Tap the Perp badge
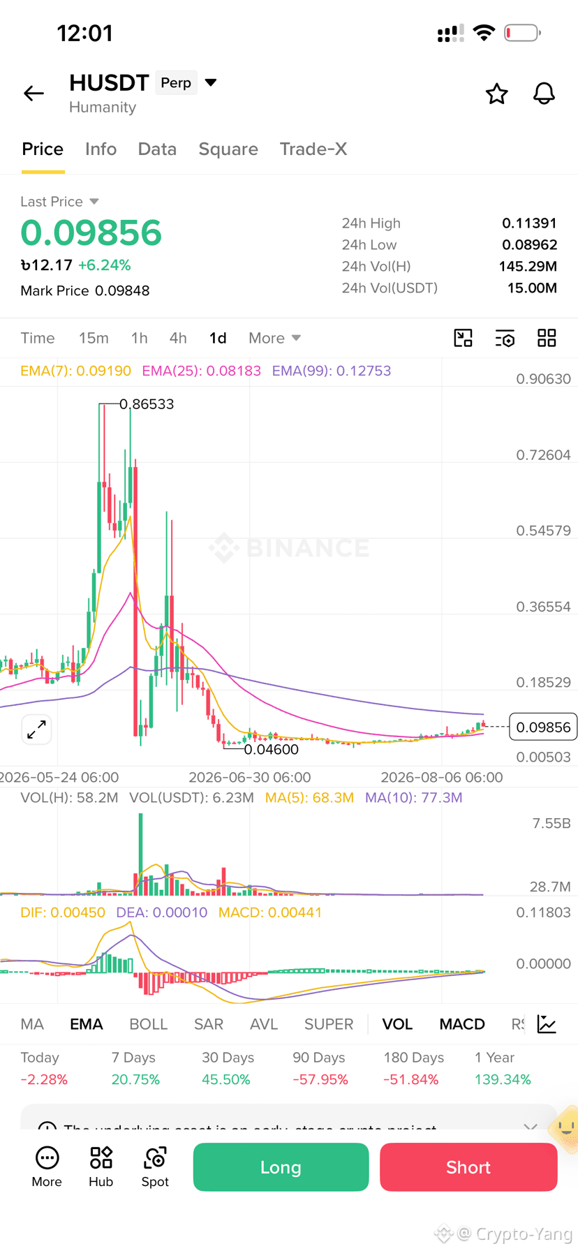Image resolution: width=578 pixels, height=1251 pixels. point(176,83)
